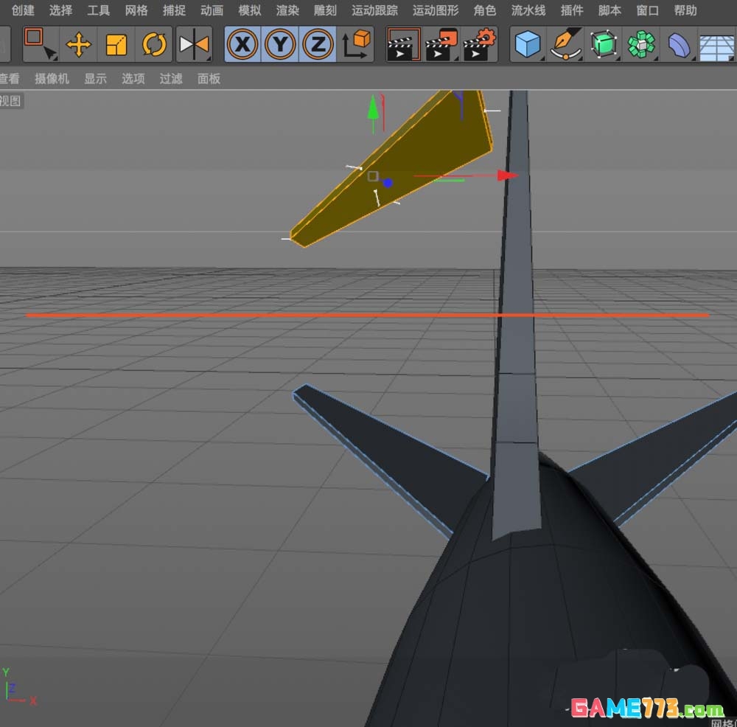Open the 雕刻 menu
The image size is (737, 727).
(325, 10)
